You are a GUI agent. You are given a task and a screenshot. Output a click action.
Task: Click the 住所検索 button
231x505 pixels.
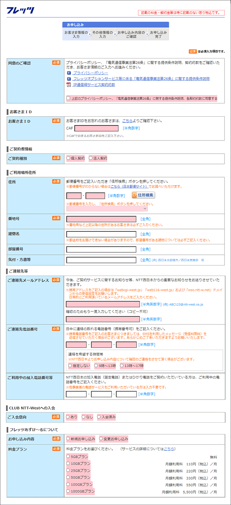(143, 195)
